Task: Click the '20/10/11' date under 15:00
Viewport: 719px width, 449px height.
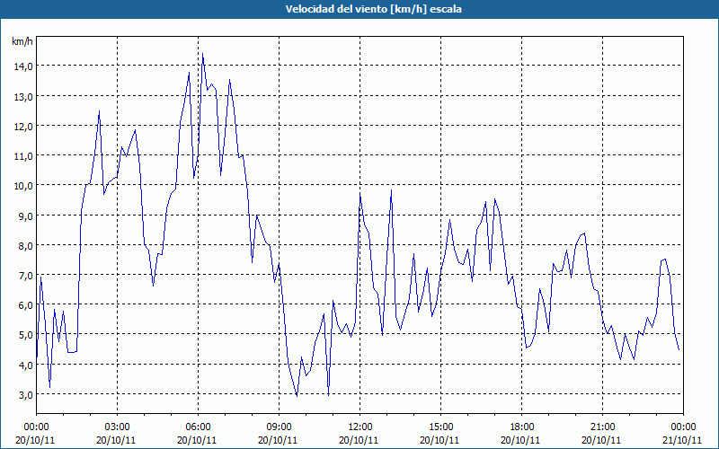Action: tap(439, 440)
